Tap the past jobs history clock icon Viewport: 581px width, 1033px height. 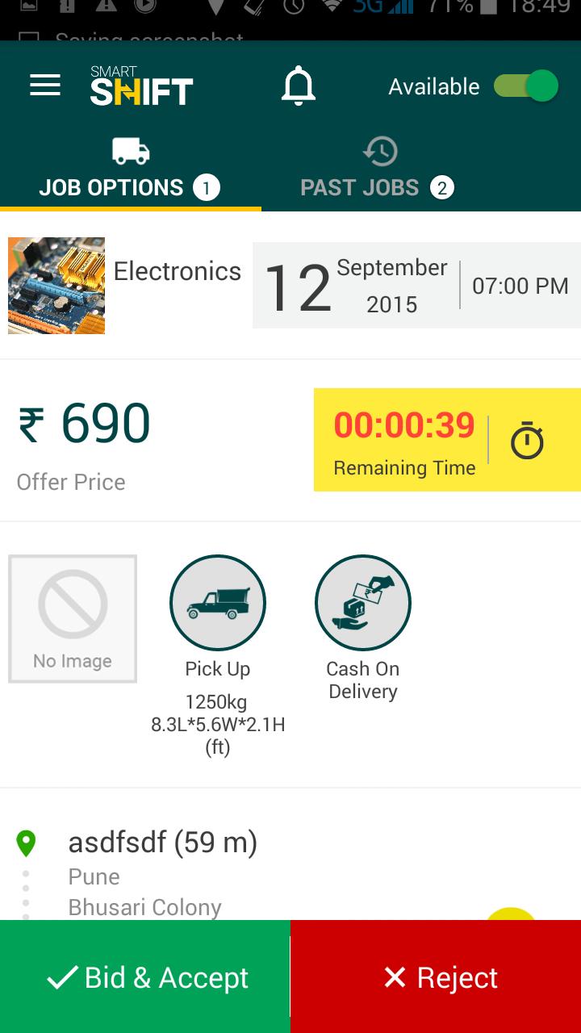coord(380,152)
